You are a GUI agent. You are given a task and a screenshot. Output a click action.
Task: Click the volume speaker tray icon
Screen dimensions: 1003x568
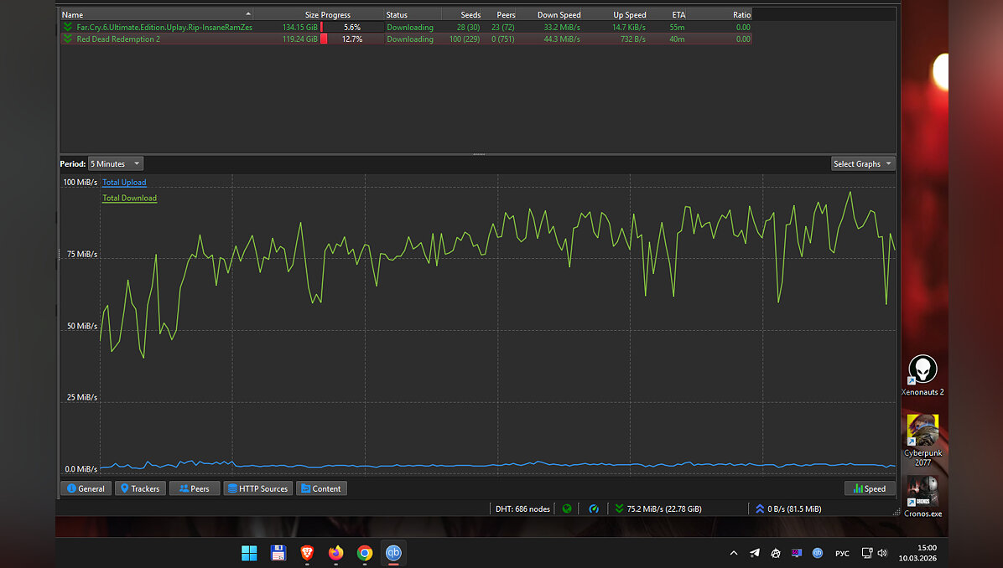(883, 553)
